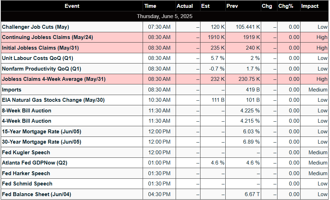
Task: Click the Imports event name
Action: tap(12, 90)
